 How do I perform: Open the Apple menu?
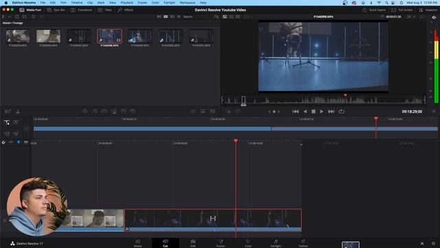[x=6, y=3]
